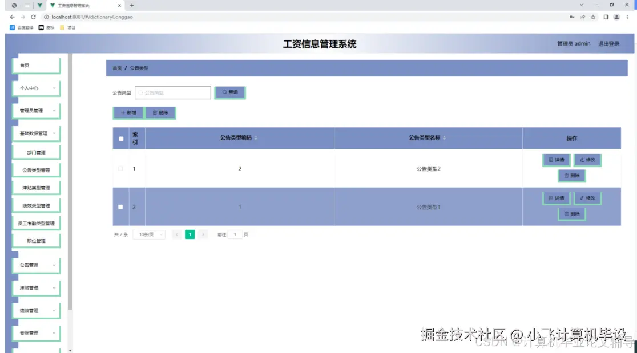Click the 公告类型1 name cell
Image resolution: width=637 pixels, height=353 pixels.
click(x=428, y=207)
